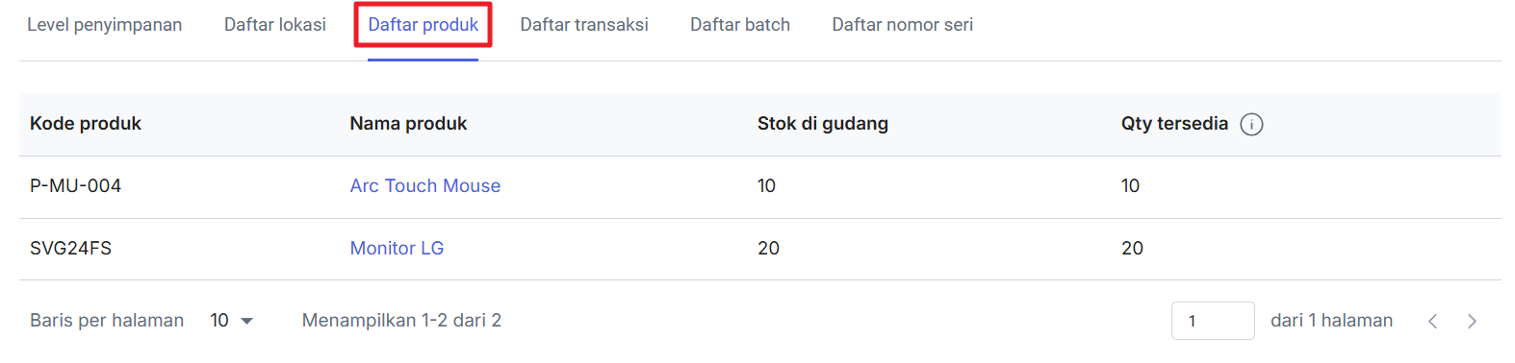The image size is (1515, 363).
Task: Select the P-MU-004 product code cell
Action: point(75,186)
